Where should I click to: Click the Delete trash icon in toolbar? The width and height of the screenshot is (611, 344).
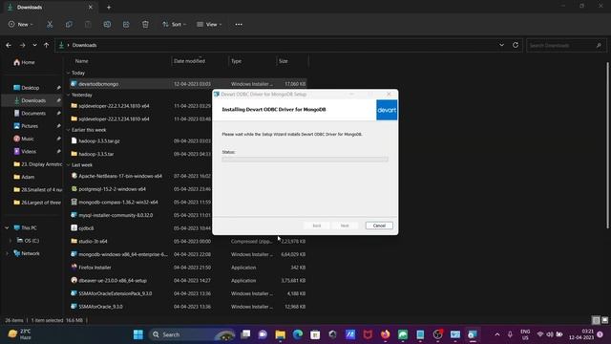145,24
